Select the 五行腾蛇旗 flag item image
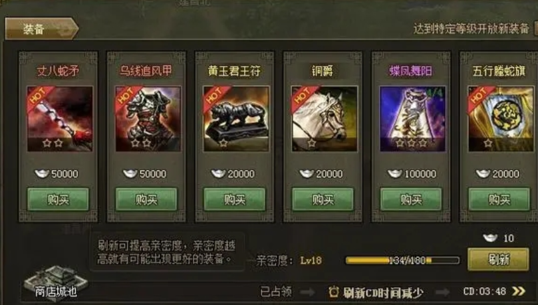 (x=501, y=118)
